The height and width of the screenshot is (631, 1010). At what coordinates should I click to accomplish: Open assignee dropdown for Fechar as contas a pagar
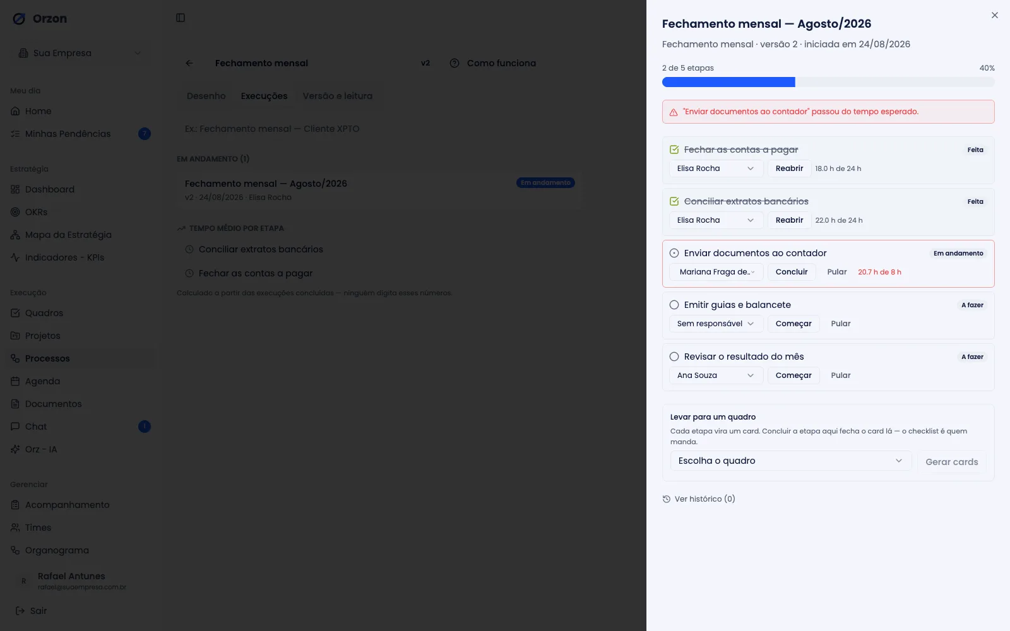pyautogui.click(x=716, y=168)
